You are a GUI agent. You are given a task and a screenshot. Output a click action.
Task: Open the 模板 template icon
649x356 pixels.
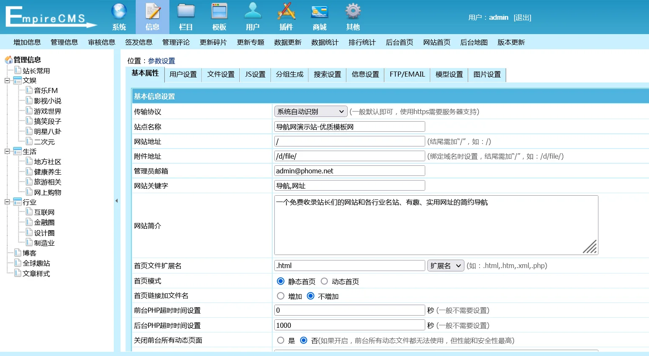219,12
